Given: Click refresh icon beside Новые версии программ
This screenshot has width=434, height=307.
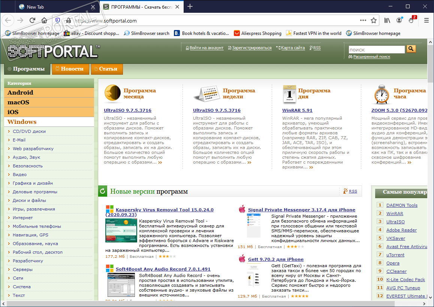Looking at the screenshot, I should [103, 191].
